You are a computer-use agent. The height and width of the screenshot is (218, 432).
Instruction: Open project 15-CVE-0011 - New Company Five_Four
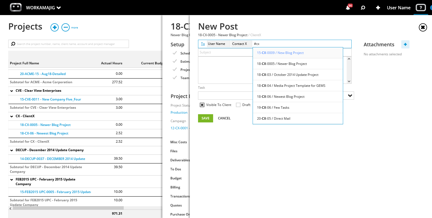click(x=50, y=99)
